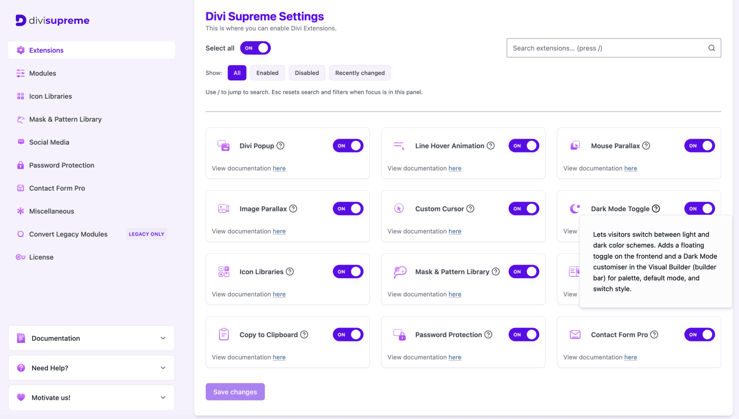The image size is (739, 419).
Task: Expand the Motivate us! section chevron
Action: pyautogui.click(x=163, y=397)
